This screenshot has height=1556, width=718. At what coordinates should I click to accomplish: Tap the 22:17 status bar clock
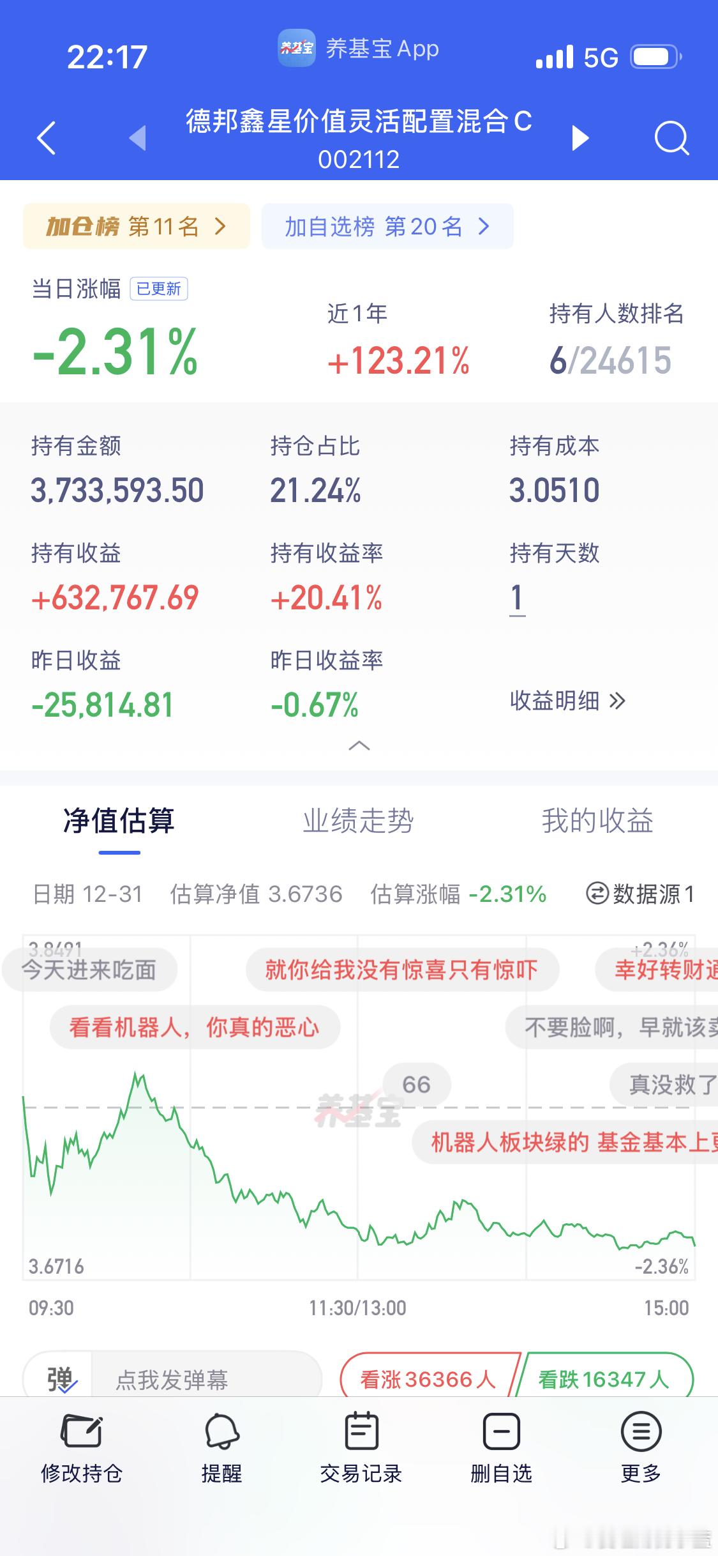pyautogui.click(x=107, y=57)
